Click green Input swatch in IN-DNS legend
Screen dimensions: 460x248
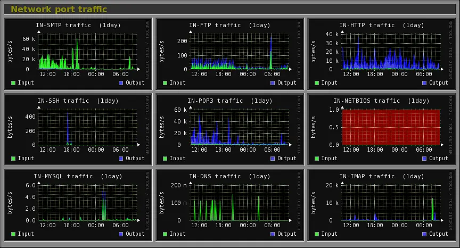(165, 234)
